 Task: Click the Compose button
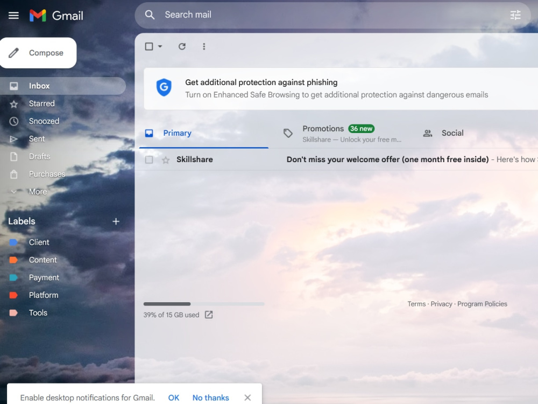click(38, 53)
